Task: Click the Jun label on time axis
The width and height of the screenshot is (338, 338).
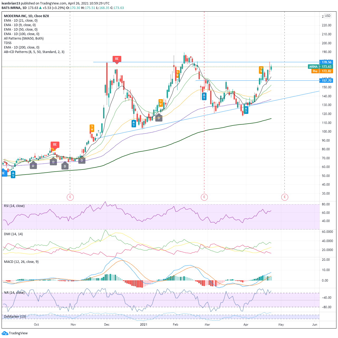Action: pyautogui.click(x=315, y=325)
